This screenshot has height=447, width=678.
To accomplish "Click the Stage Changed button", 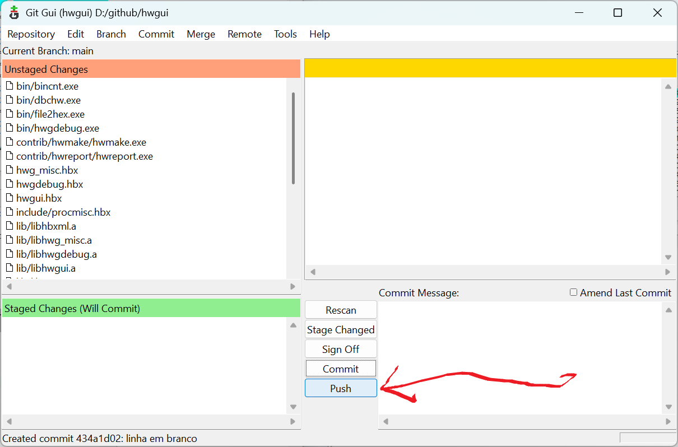I will click(341, 329).
